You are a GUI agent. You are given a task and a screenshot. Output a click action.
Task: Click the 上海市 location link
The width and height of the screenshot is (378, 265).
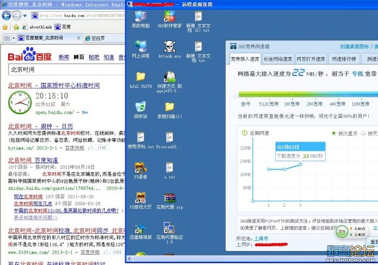point(261,239)
